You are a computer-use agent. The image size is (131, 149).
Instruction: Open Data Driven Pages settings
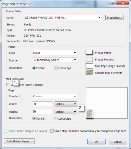point(19,141)
